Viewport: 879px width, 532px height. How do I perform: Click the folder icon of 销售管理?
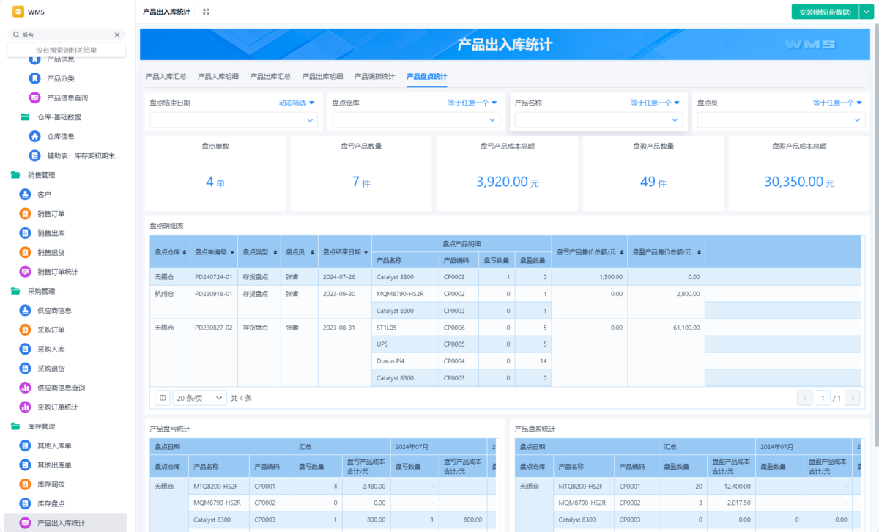(15, 175)
